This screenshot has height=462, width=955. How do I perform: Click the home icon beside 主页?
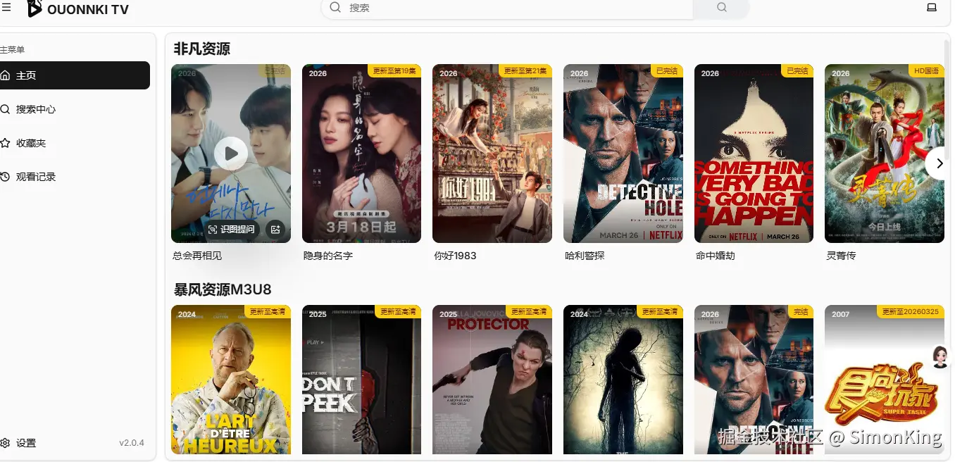(x=5, y=75)
